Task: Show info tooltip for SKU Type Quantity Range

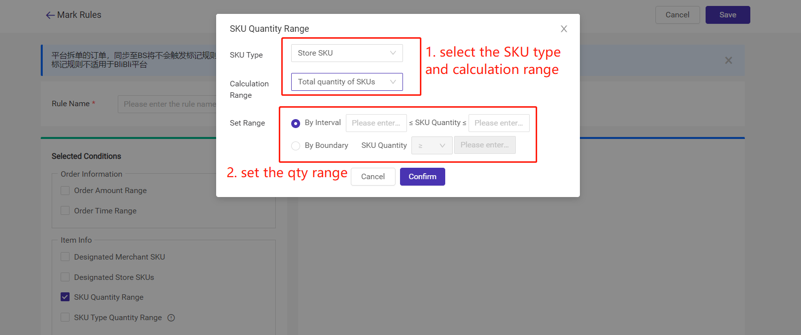Action: 171,318
